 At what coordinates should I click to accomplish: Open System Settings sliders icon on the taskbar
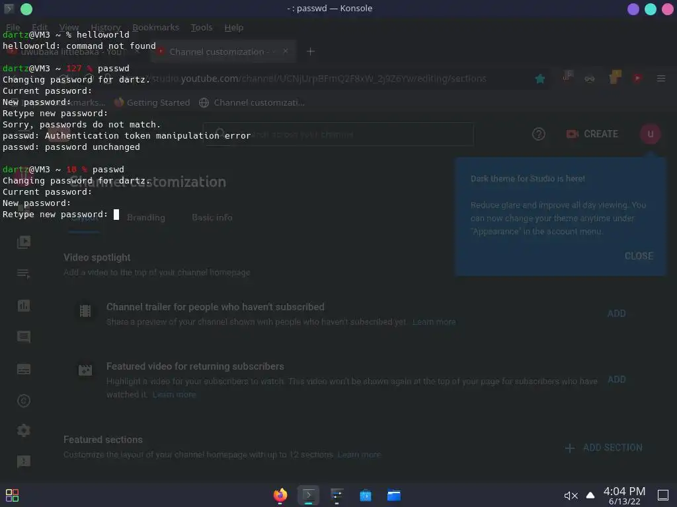pos(337,495)
